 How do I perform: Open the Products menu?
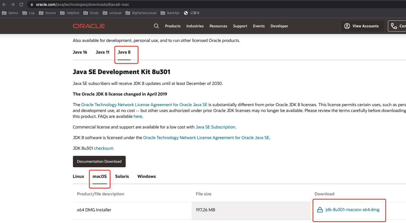pyautogui.click(x=173, y=26)
